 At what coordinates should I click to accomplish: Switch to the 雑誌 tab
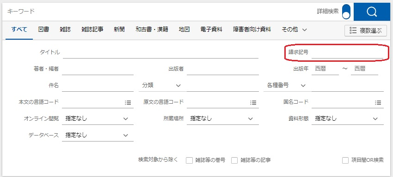[x=65, y=29]
